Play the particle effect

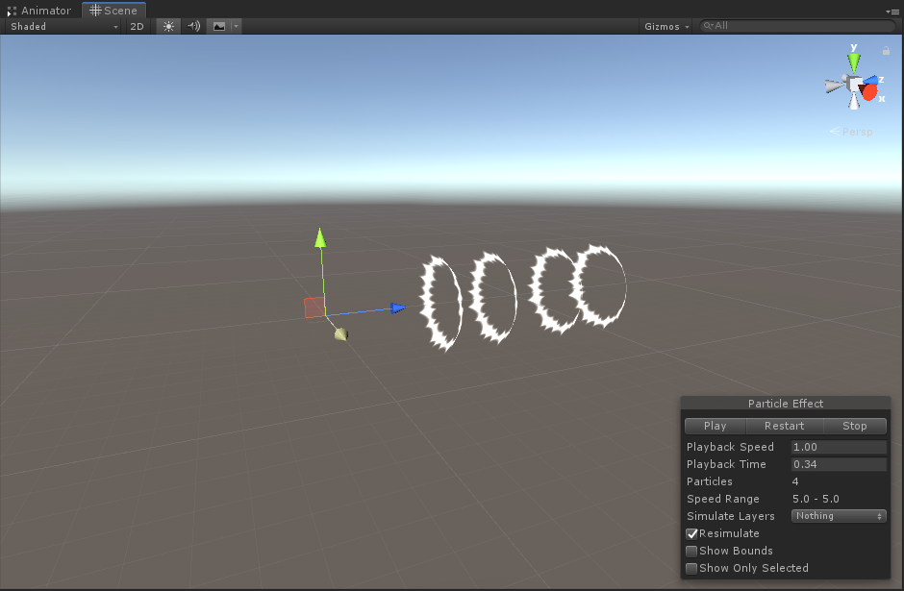point(715,426)
